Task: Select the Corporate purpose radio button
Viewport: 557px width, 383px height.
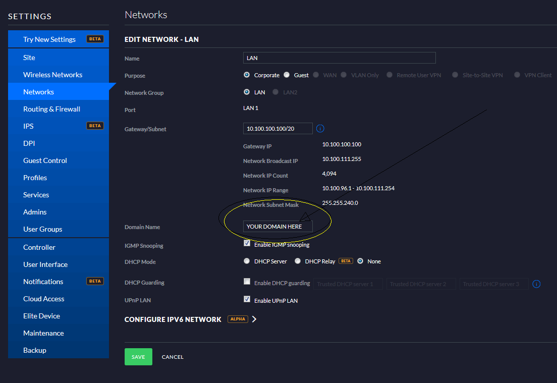Action: point(247,75)
